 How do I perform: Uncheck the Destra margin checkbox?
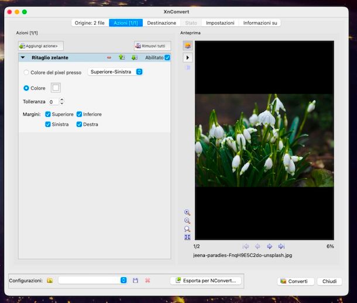(x=79, y=124)
